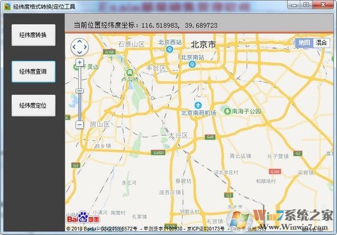The image size is (337, 235).
Task: Switch map to 混合 hybrid view
Action: [x=321, y=43]
